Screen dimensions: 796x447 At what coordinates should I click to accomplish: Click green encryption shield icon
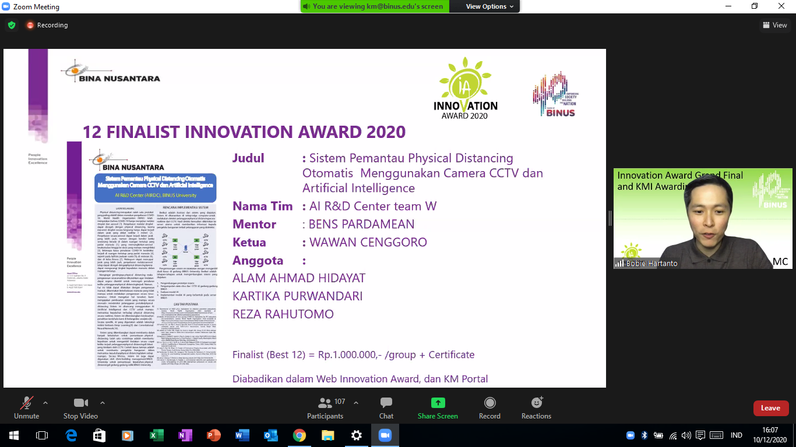tap(12, 25)
